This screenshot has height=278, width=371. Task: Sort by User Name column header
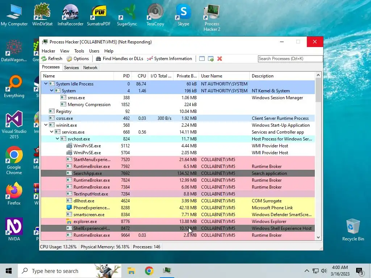point(224,76)
